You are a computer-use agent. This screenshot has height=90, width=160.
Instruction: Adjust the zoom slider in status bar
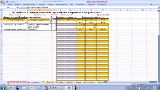pyautogui.click(x=152, y=84)
